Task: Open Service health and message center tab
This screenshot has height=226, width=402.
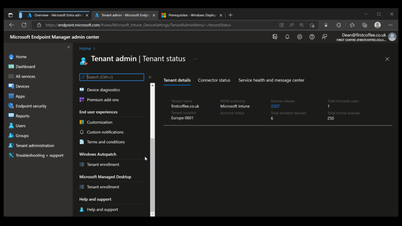Action: click(x=271, y=80)
